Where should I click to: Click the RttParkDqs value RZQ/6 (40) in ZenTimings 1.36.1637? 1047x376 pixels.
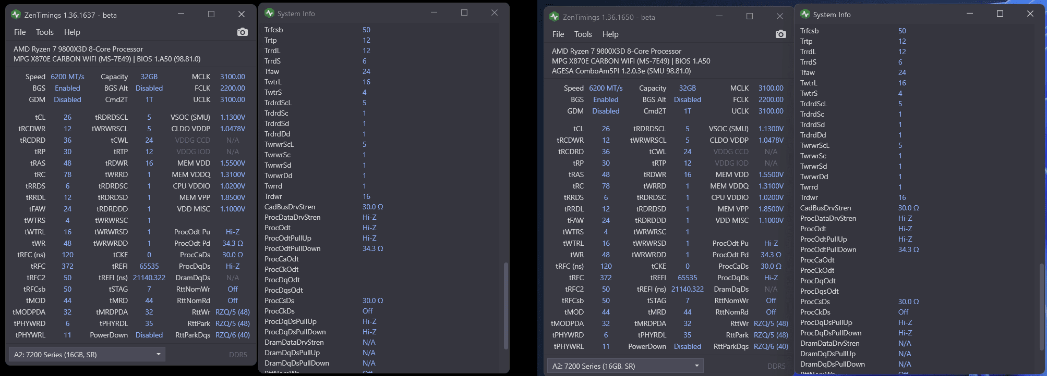point(233,335)
